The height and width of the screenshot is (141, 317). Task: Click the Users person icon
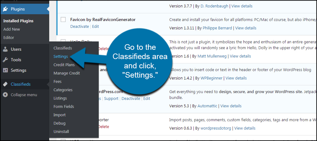pyautogui.click(x=6, y=49)
